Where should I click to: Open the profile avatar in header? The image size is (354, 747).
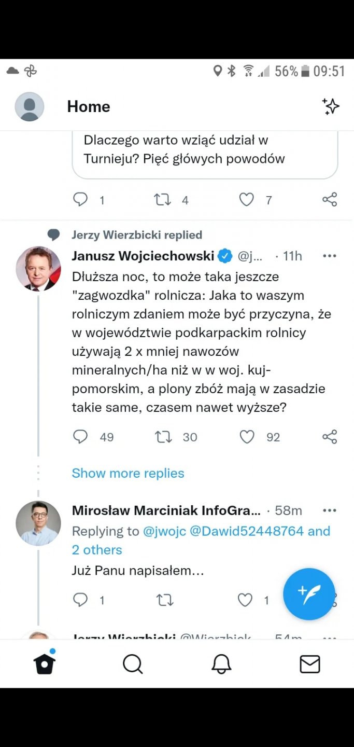30,106
